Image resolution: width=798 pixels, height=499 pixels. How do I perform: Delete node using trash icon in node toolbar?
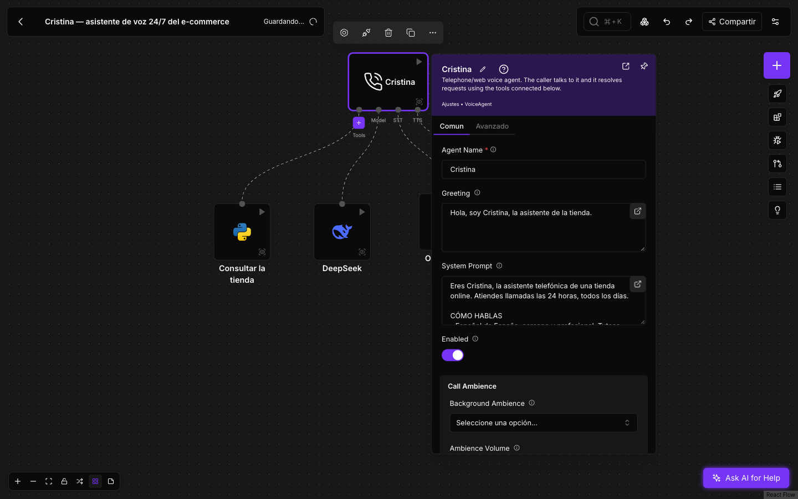click(388, 33)
